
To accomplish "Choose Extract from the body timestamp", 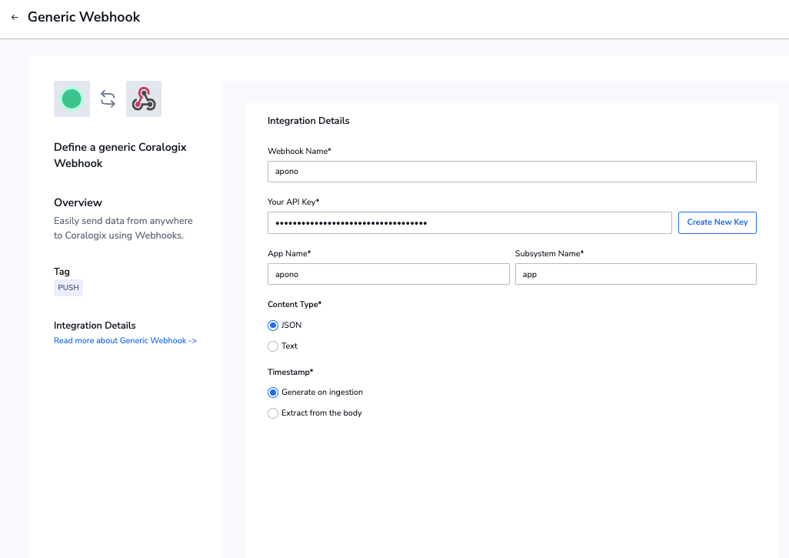I will (x=273, y=413).
